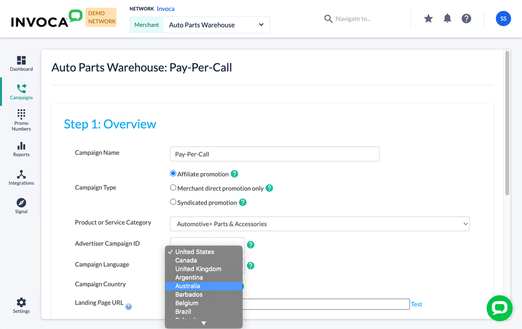This screenshot has height=329, width=522.
Task: Click the page vertical scrollbar
Action: tap(507, 123)
